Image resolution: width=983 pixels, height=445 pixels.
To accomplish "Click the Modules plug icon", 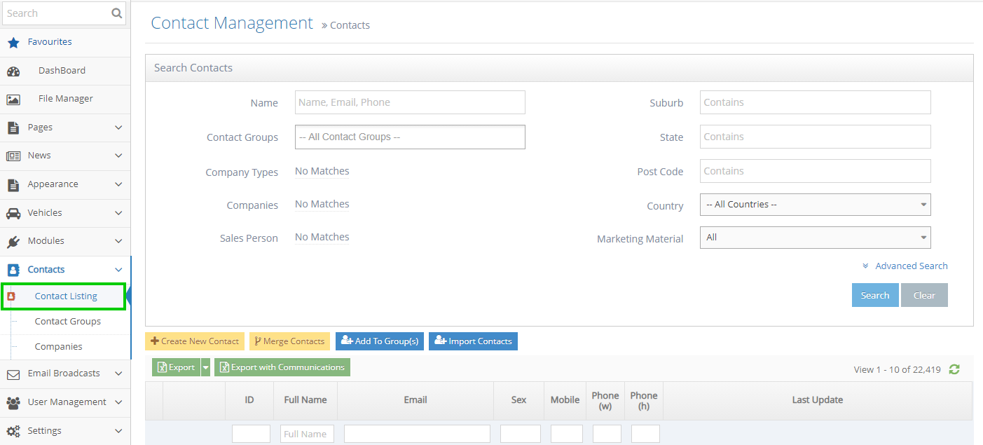I will click(x=14, y=241).
